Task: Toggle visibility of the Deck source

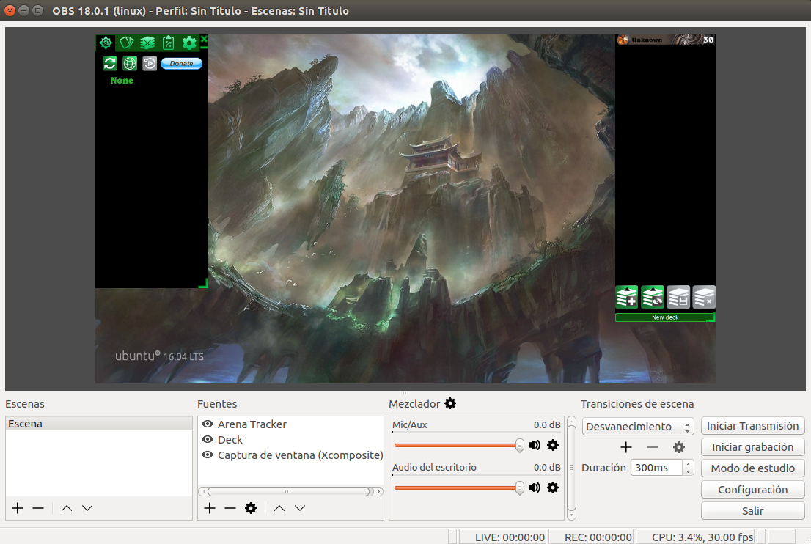Action: coord(208,440)
